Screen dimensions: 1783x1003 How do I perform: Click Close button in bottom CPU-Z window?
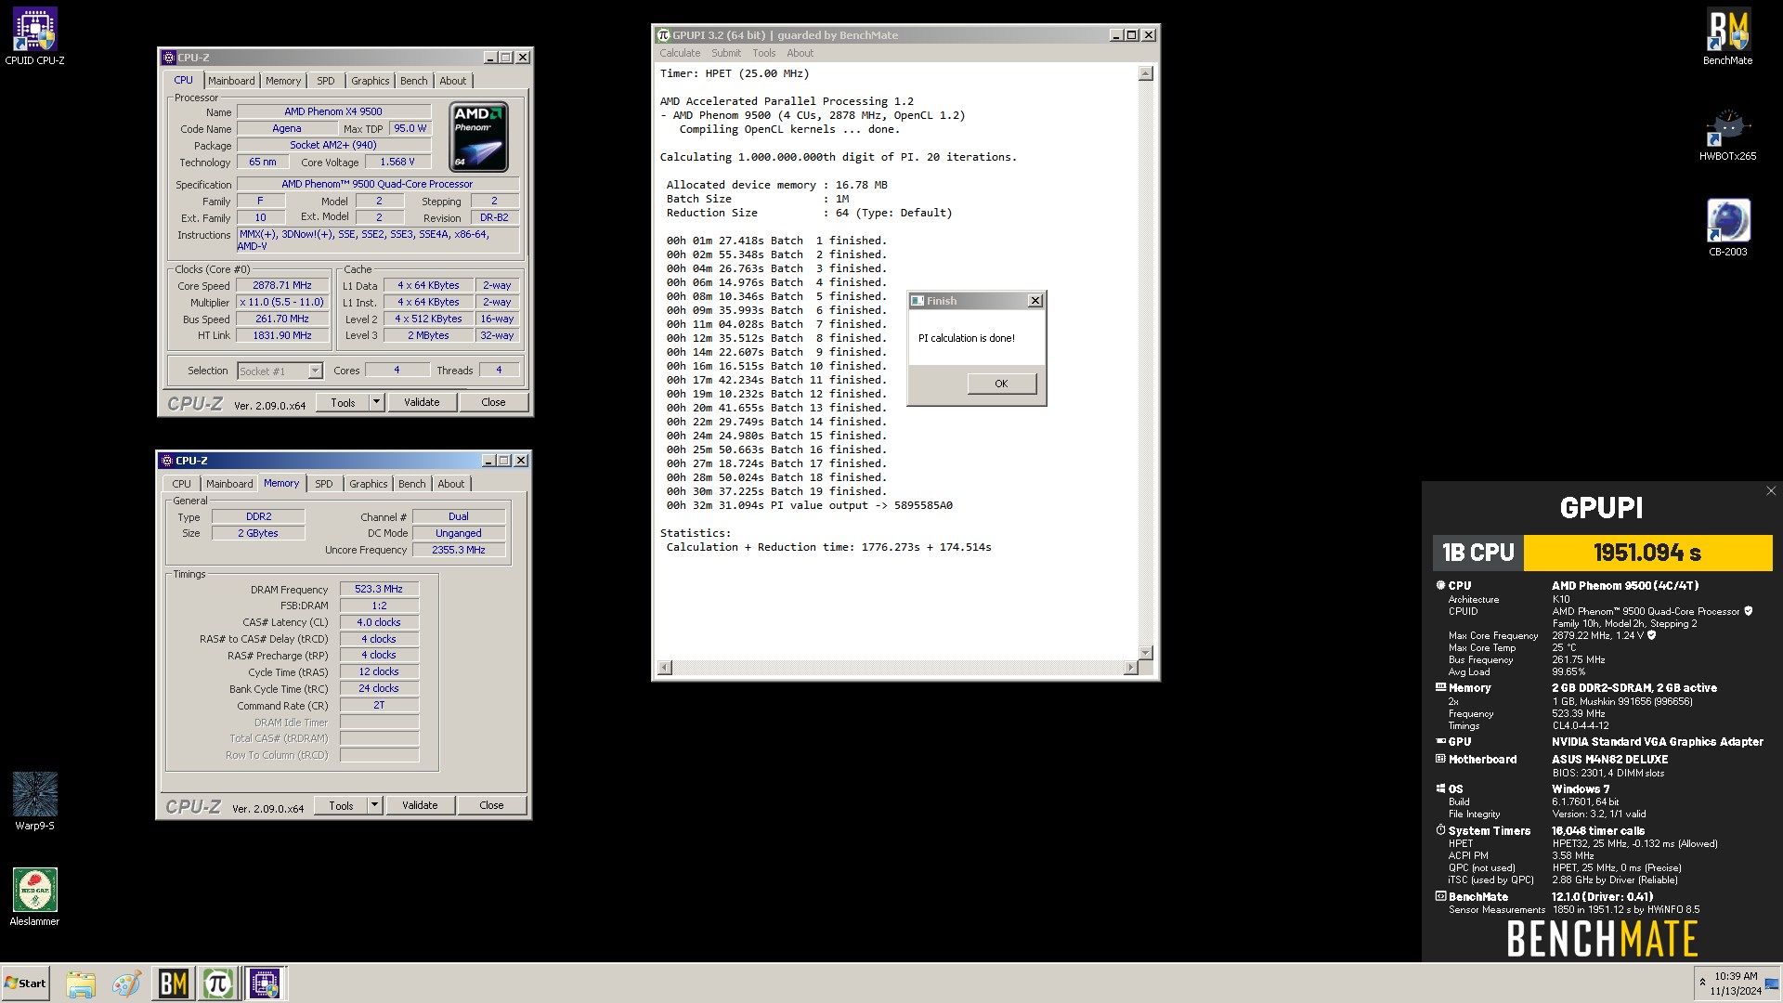[491, 805]
